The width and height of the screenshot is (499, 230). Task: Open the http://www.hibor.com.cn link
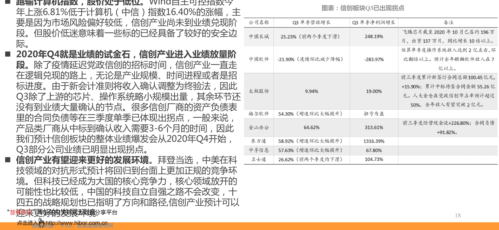[x=77, y=223]
